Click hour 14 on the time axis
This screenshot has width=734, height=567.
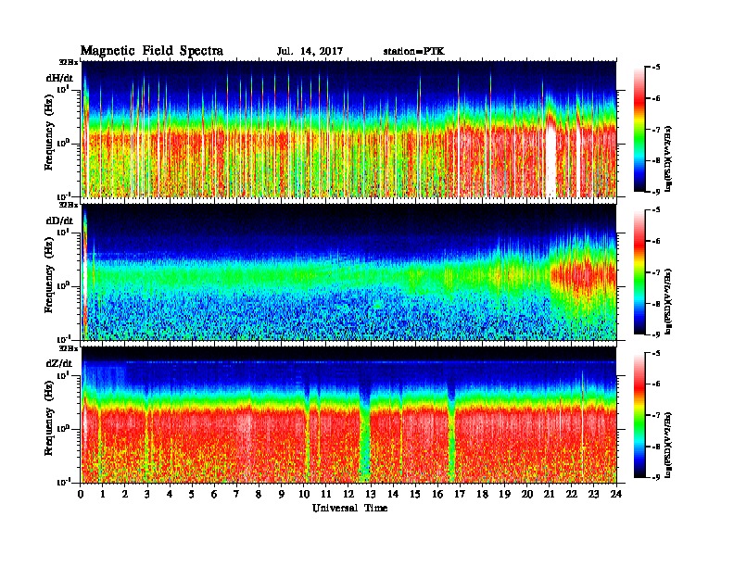(393, 495)
